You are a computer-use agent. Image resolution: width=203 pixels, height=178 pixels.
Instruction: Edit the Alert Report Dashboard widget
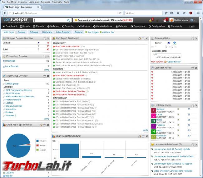click(x=140, y=38)
